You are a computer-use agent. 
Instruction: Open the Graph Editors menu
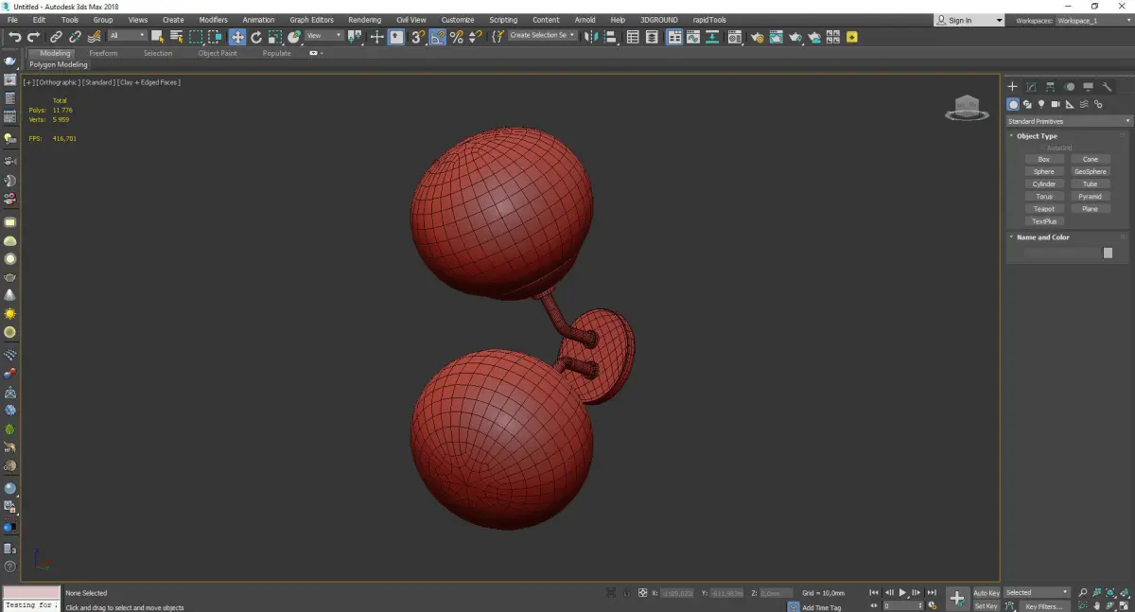(x=311, y=20)
